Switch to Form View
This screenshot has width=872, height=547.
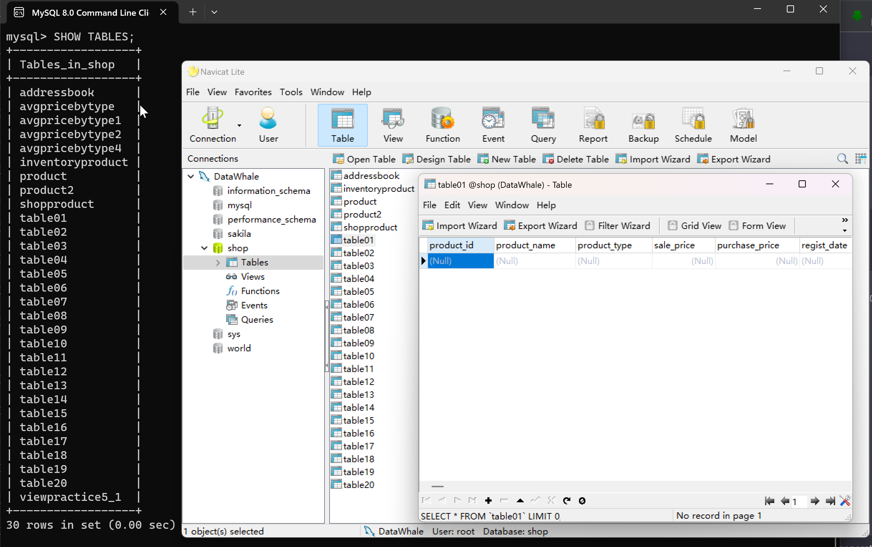pyautogui.click(x=757, y=226)
